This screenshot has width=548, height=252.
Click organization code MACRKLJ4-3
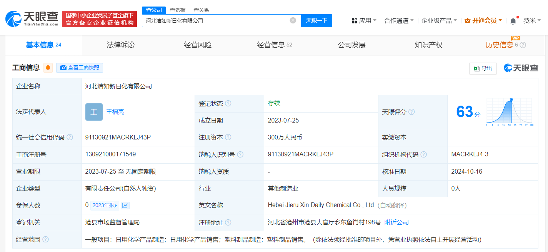click(470, 154)
